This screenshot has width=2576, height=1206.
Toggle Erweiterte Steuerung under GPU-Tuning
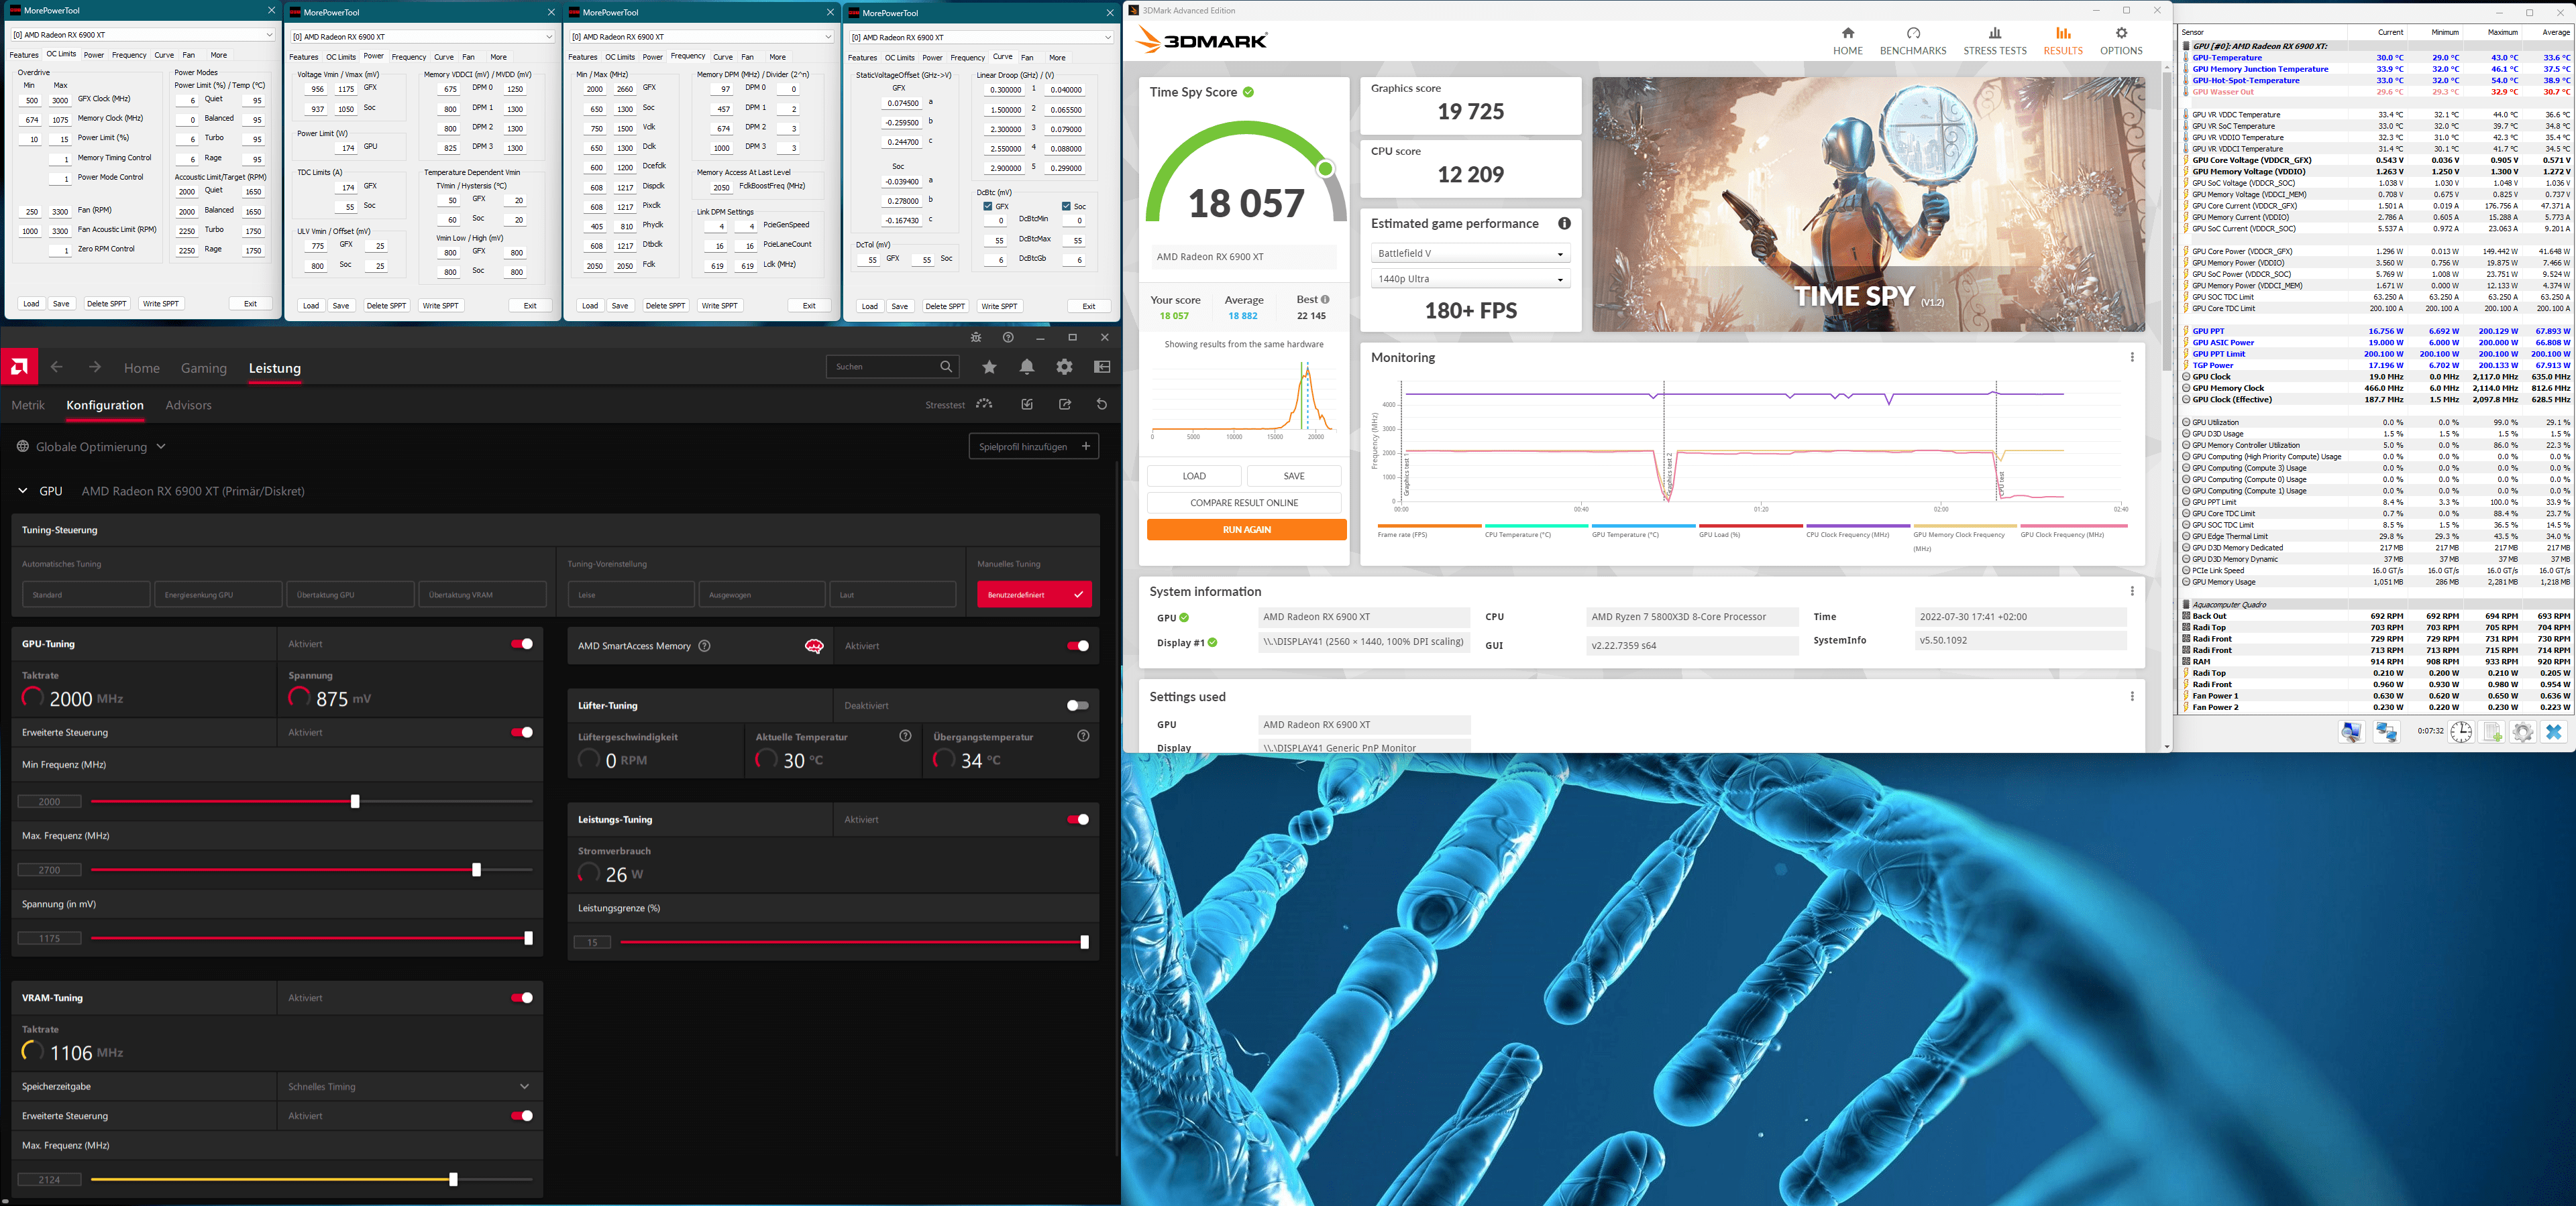tap(522, 733)
